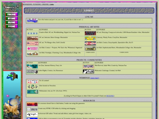Click the 'what's that?' webrings link
Image resolution: width=159 pixels, height=119 pixels.
[95, 78]
